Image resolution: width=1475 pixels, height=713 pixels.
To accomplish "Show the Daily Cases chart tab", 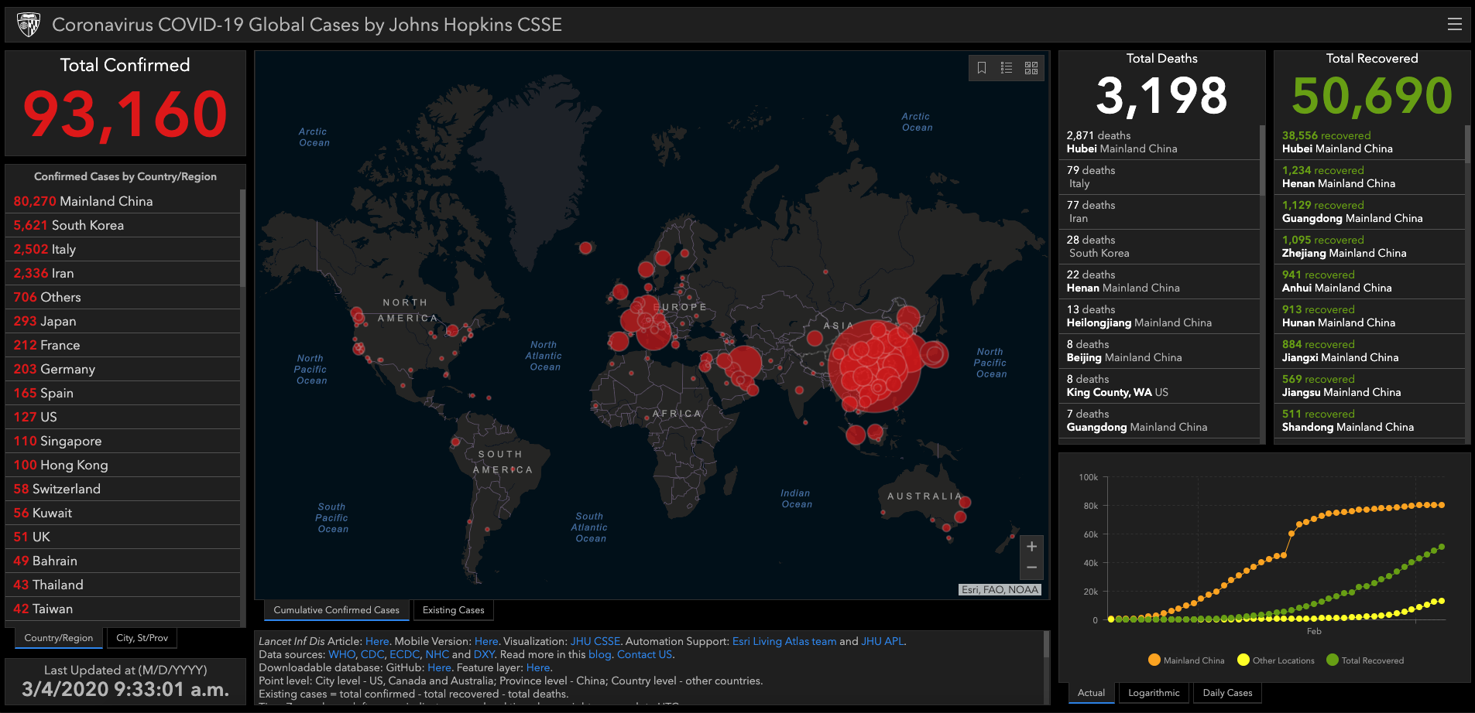I will (x=1227, y=693).
